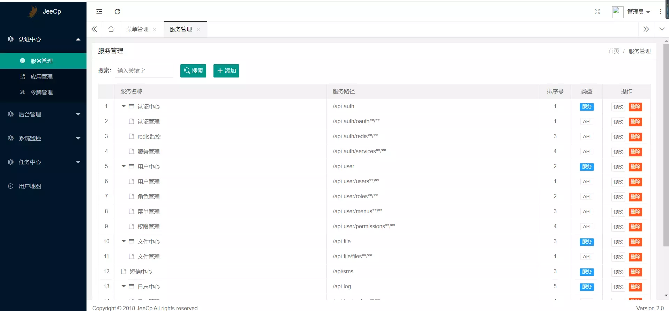Enter fullscreen with the expand icon
669x311 pixels.
[x=597, y=12]
